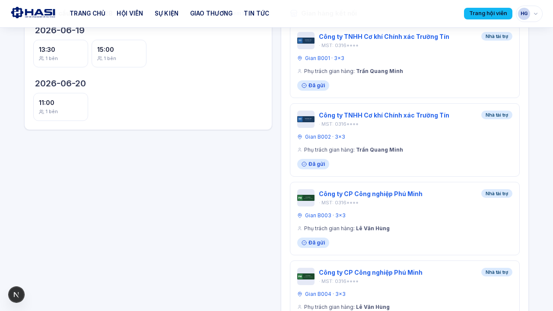The height and width of the screenshot is (311, 553).
Task: Click the check icon in B001's Đã gửi badge
Action: pos(304,86)
